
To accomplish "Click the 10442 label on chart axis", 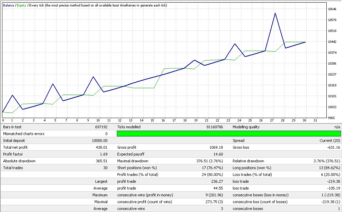I will 332,42.
